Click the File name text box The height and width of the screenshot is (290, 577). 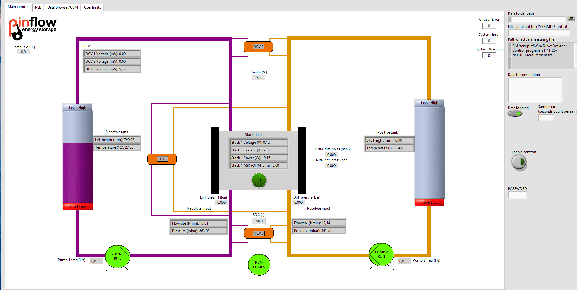pyautogui.click(x=539, y=33)
